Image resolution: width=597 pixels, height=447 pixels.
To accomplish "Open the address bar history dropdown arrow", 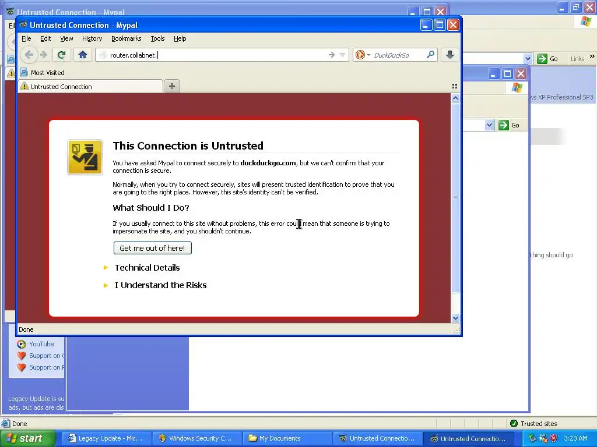I will [x=342, y=55].
